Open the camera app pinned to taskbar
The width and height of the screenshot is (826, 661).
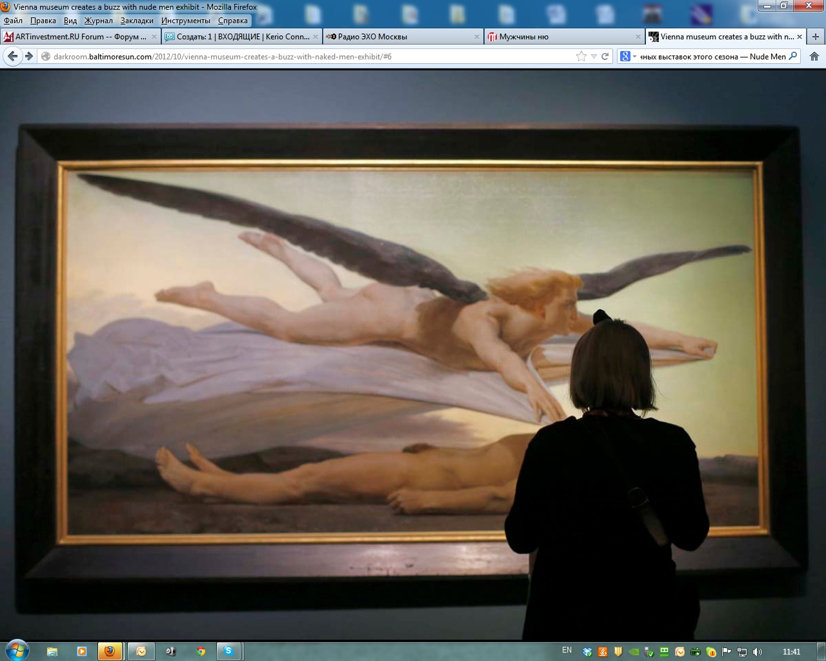(x=170, y=651)
